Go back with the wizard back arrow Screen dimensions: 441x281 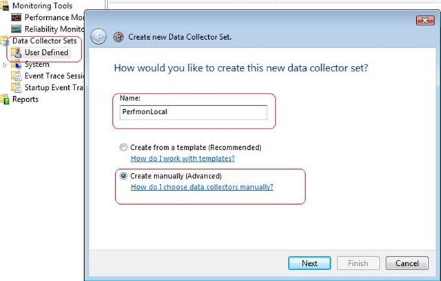point(99,37)
